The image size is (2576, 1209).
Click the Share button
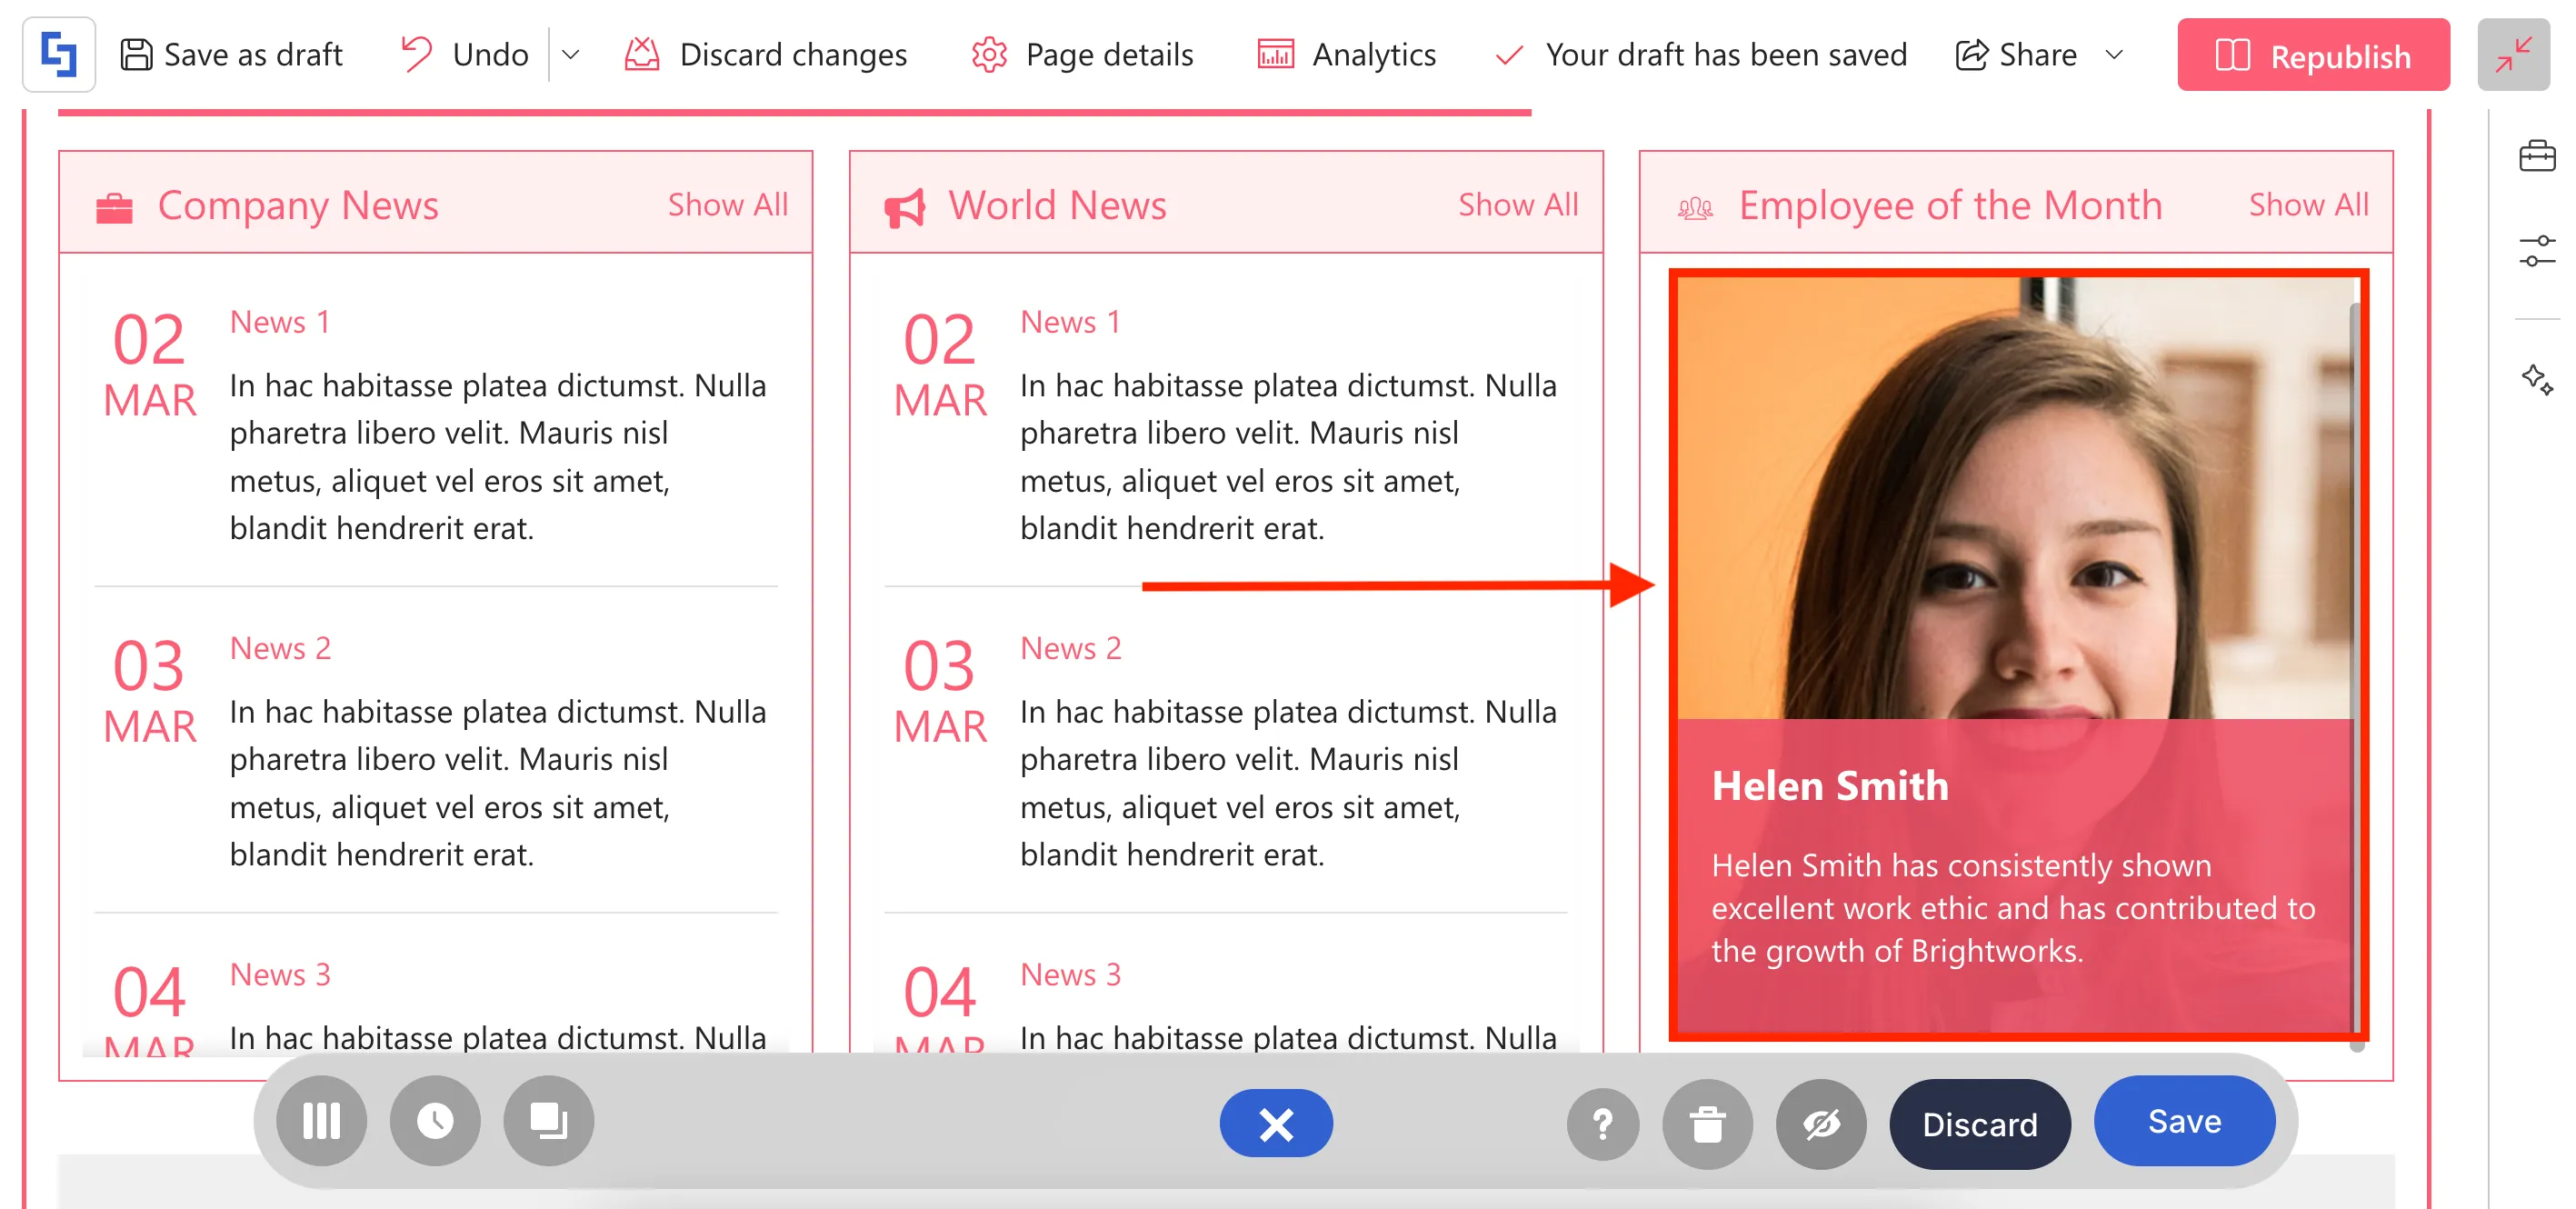coord(2016,55)
